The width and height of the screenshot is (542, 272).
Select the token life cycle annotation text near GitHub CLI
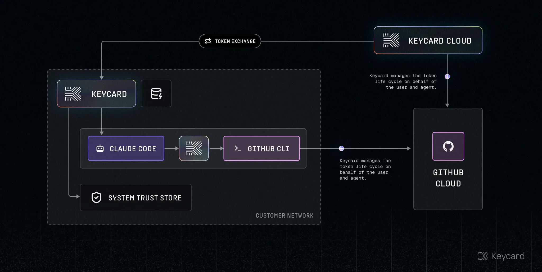click(365, 169)
